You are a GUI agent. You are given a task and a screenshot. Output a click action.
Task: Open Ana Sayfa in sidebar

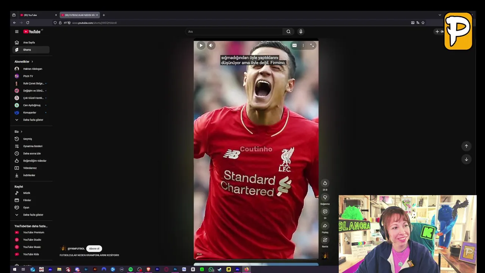point(31,42)
